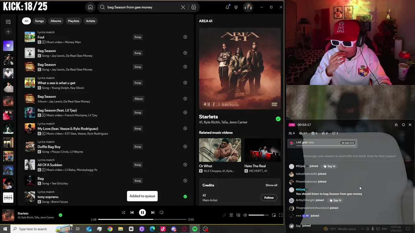Open the mini player icon

coord(274,215)
